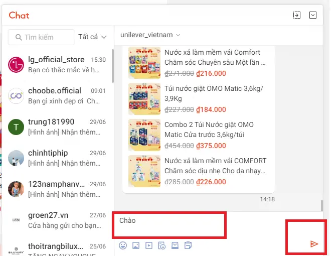Open the sticker icon in chat toolbar
The image size is (336, 256).
(162, 245)
